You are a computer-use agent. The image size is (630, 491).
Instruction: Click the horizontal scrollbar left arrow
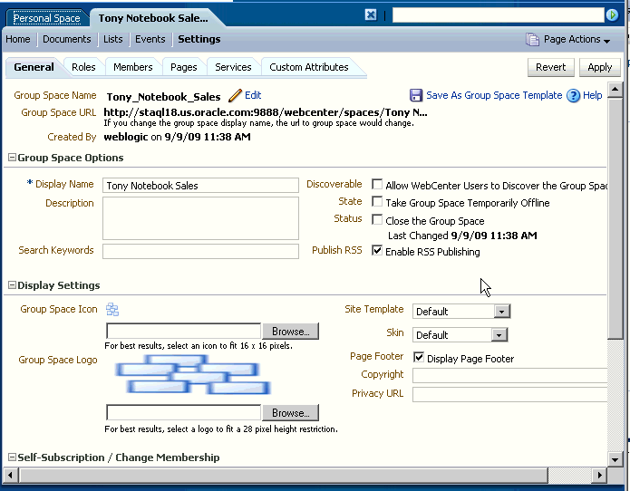tap(11, 476)
